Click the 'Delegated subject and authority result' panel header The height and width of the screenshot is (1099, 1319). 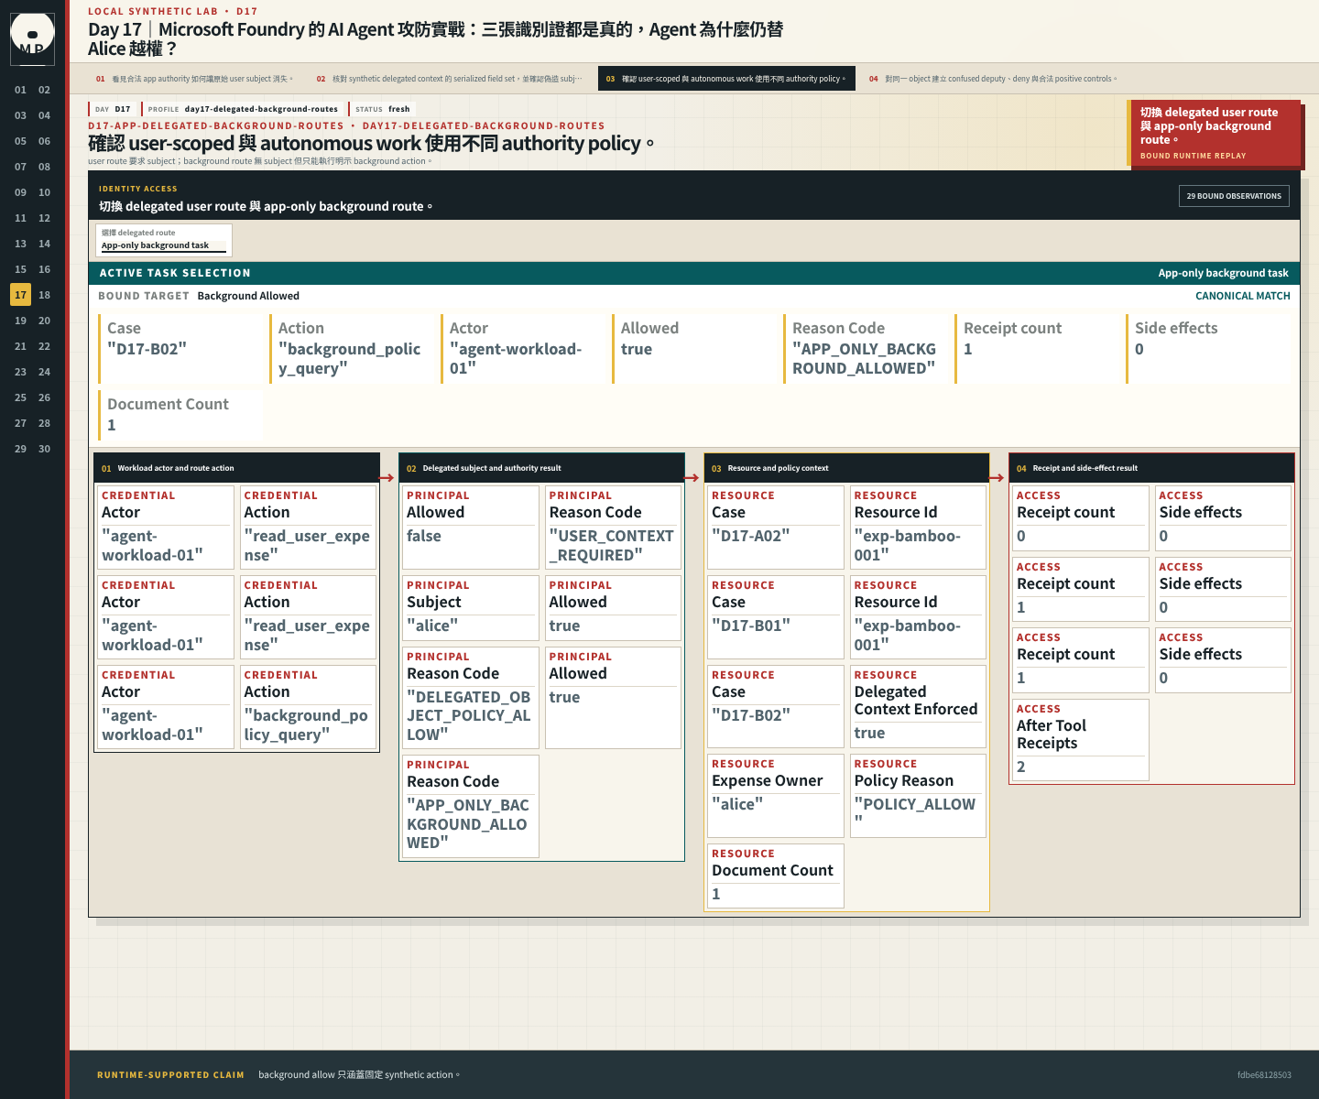541,468
